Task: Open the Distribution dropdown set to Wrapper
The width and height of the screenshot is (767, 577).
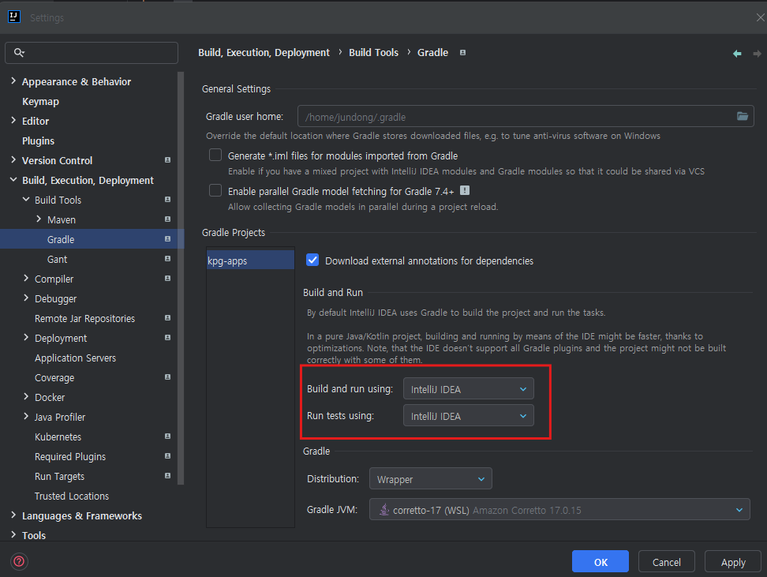Action: 431,479
